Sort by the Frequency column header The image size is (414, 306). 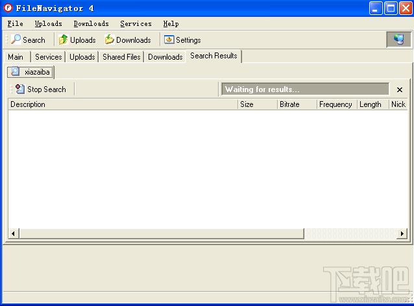tap(337, 104)
